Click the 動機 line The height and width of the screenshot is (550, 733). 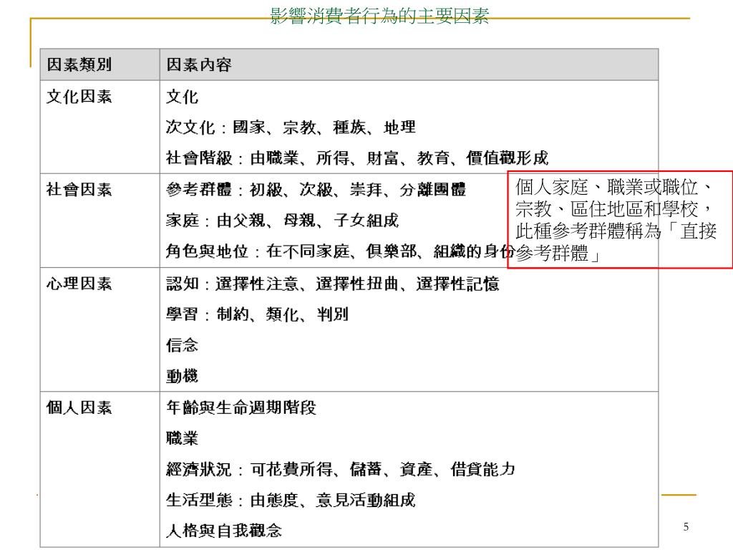point(183,376)
